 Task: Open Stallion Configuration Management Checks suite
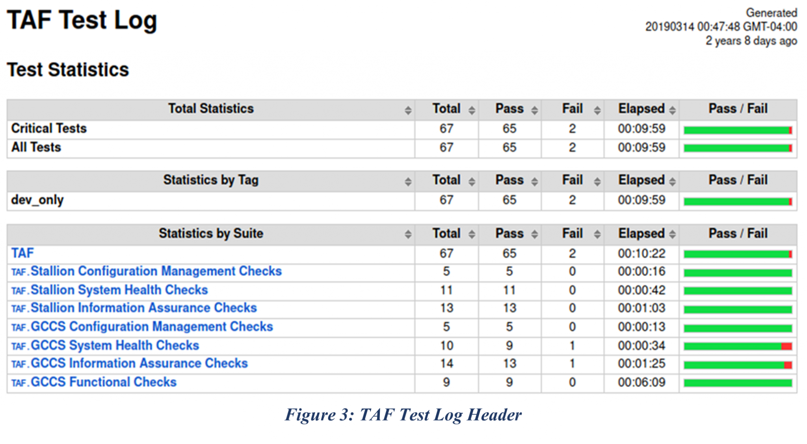(156, 271)
